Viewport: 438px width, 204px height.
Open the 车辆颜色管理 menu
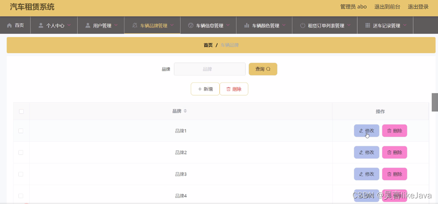click(264, 25)
